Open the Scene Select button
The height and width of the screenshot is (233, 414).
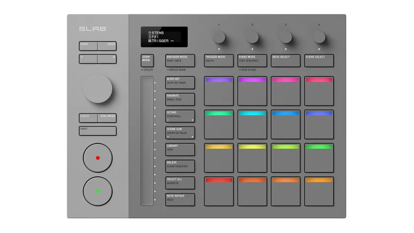click(x=319, y=61)
